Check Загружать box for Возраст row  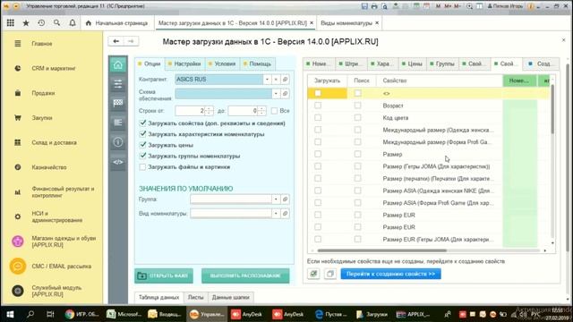318,106
